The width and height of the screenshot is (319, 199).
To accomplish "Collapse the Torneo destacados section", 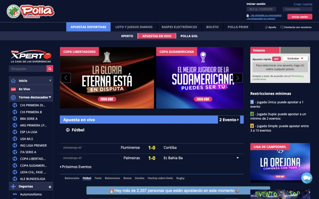I will [50, 97].
